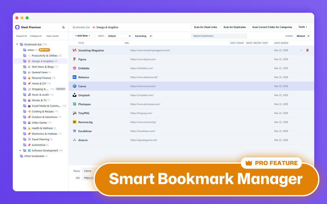Open the Add New dropdown
The height and width of the screenshot is (204, 327).
(83, 36)
